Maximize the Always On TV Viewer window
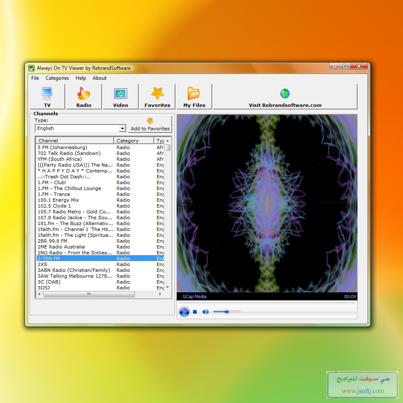 [x=345, y=66]
